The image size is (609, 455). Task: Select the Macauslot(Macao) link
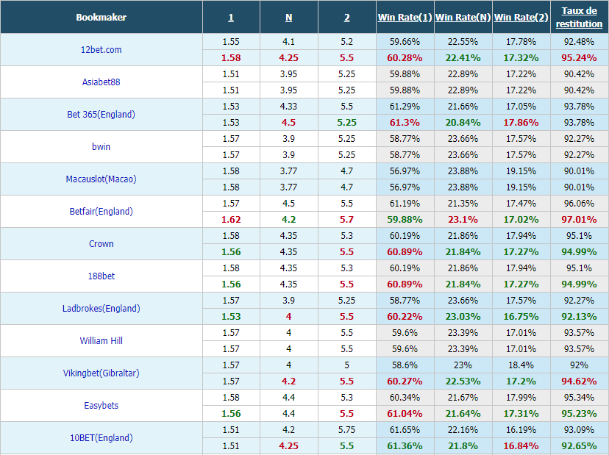[101, 179]
